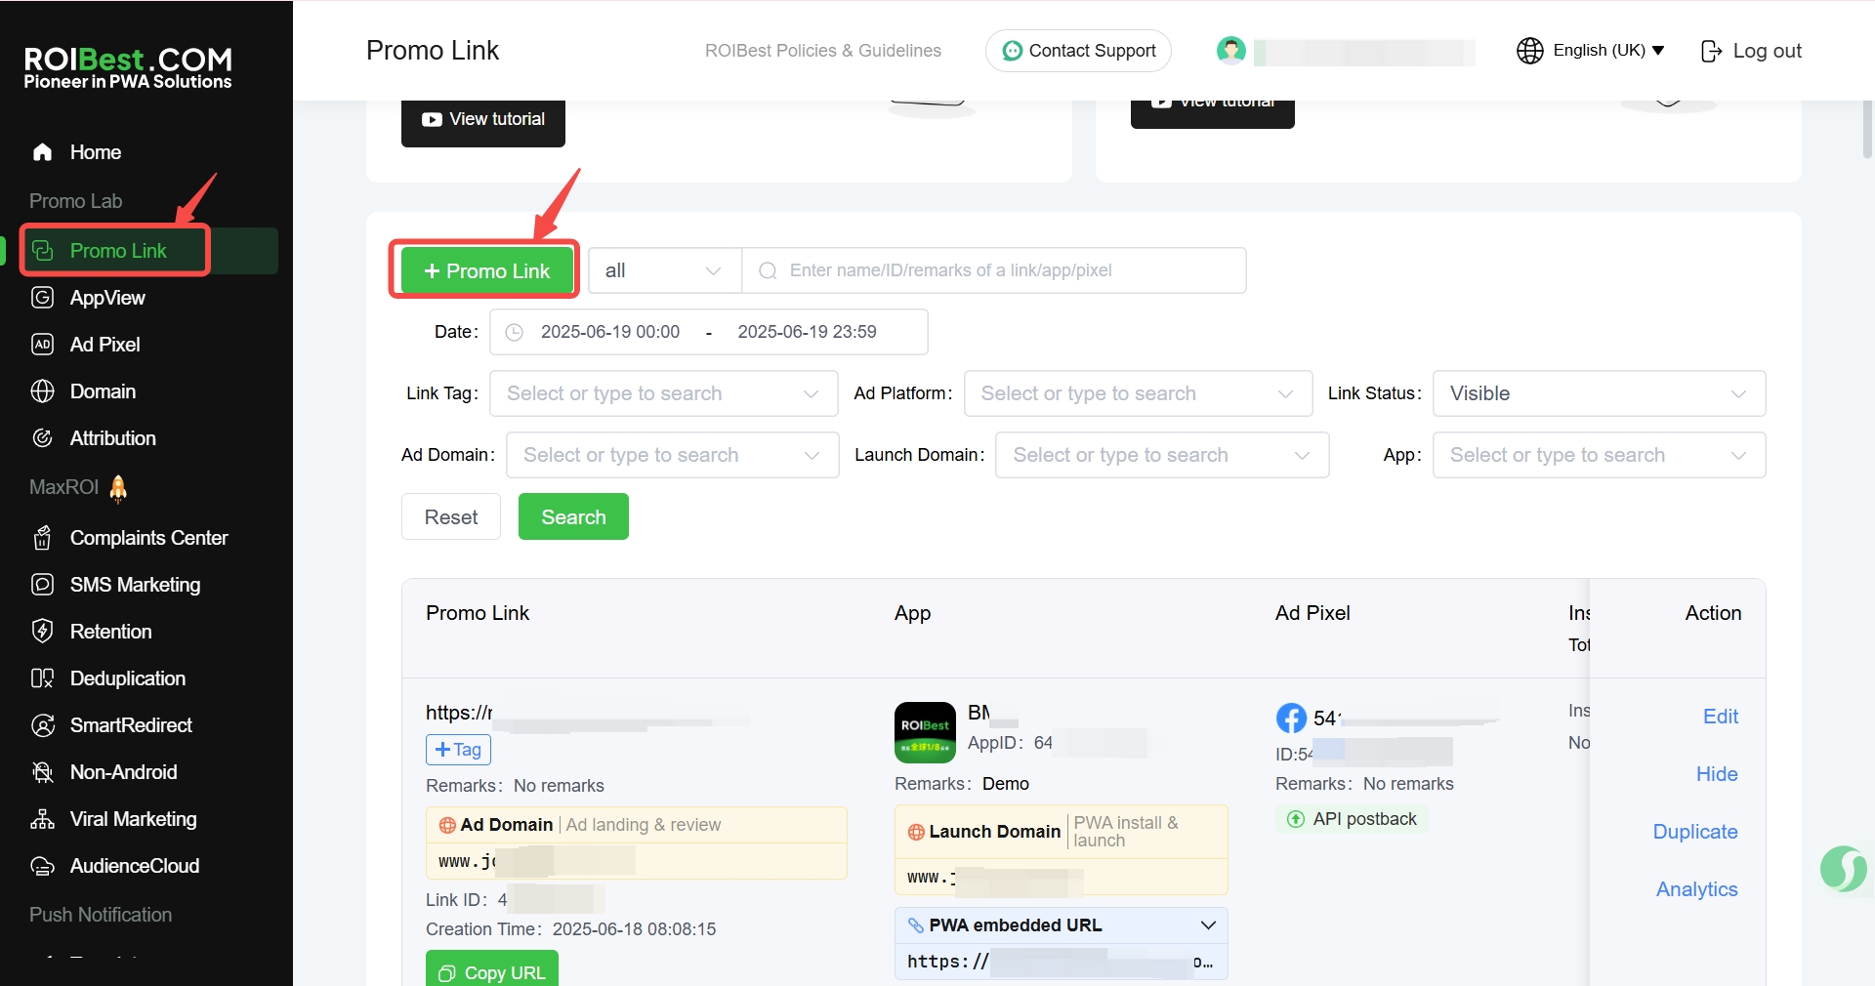Click the AppView sidebar icon

pos(42,298)
